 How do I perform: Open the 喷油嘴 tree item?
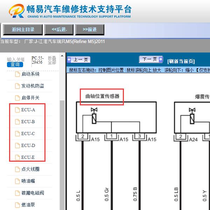coord(28,181)
